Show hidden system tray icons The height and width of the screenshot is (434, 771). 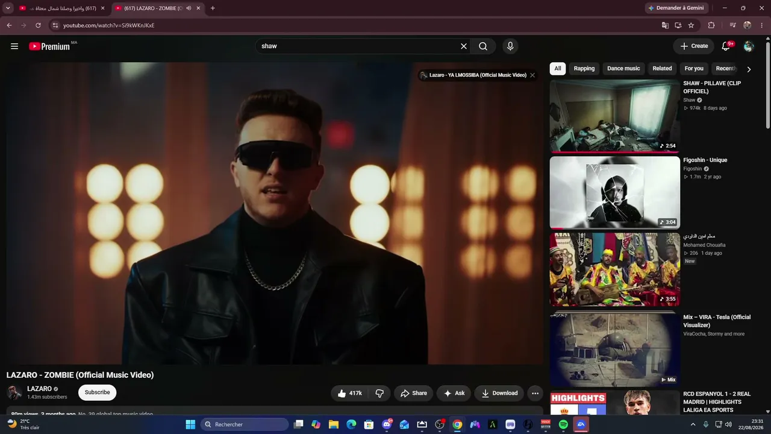click(693, 424)
